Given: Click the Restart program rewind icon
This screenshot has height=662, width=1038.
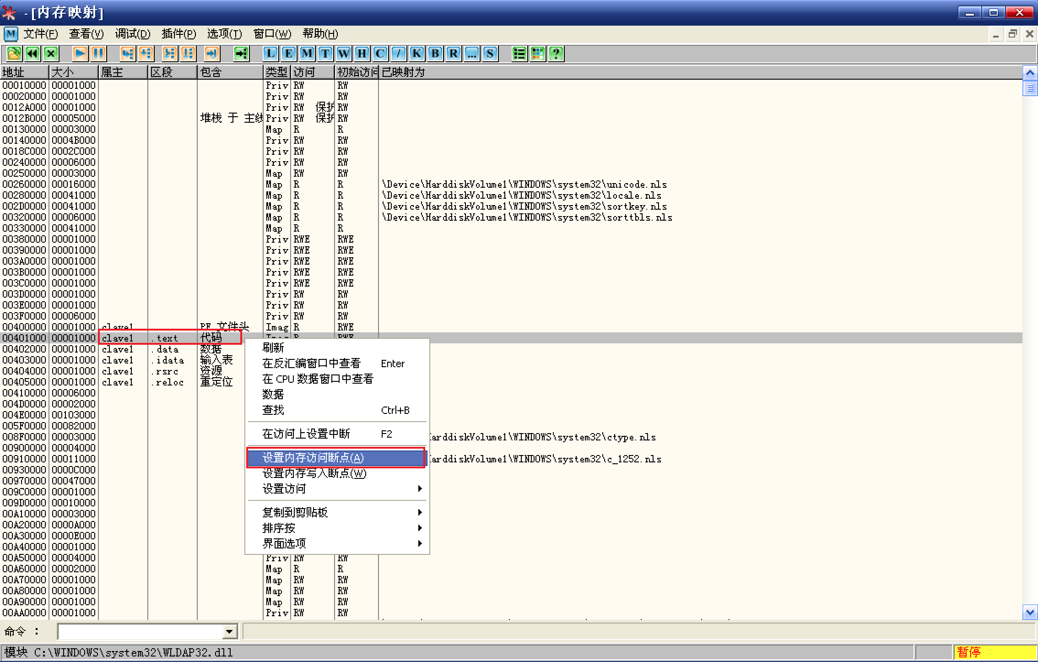Looking at the screenshot, I should [x=32, y=54].
